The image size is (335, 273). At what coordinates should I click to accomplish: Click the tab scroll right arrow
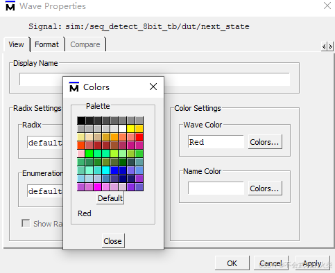tap(330, 46)
